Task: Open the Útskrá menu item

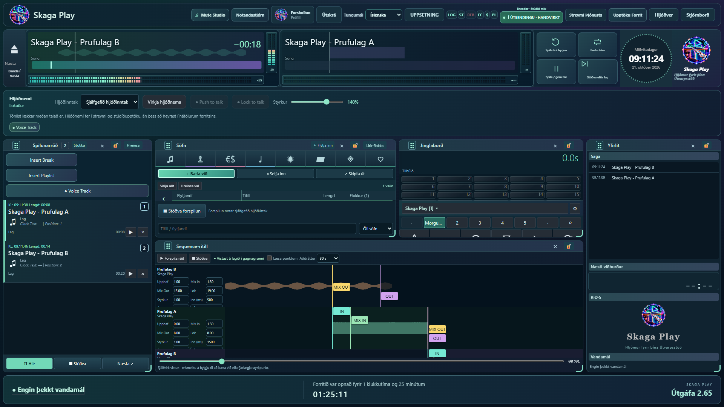Action: (x=329, y=15)
